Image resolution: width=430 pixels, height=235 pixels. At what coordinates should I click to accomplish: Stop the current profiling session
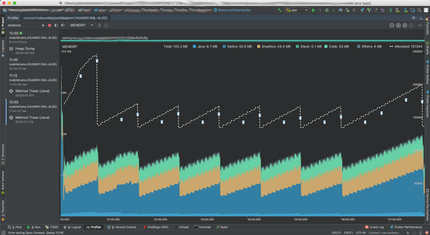click(49, 25)
